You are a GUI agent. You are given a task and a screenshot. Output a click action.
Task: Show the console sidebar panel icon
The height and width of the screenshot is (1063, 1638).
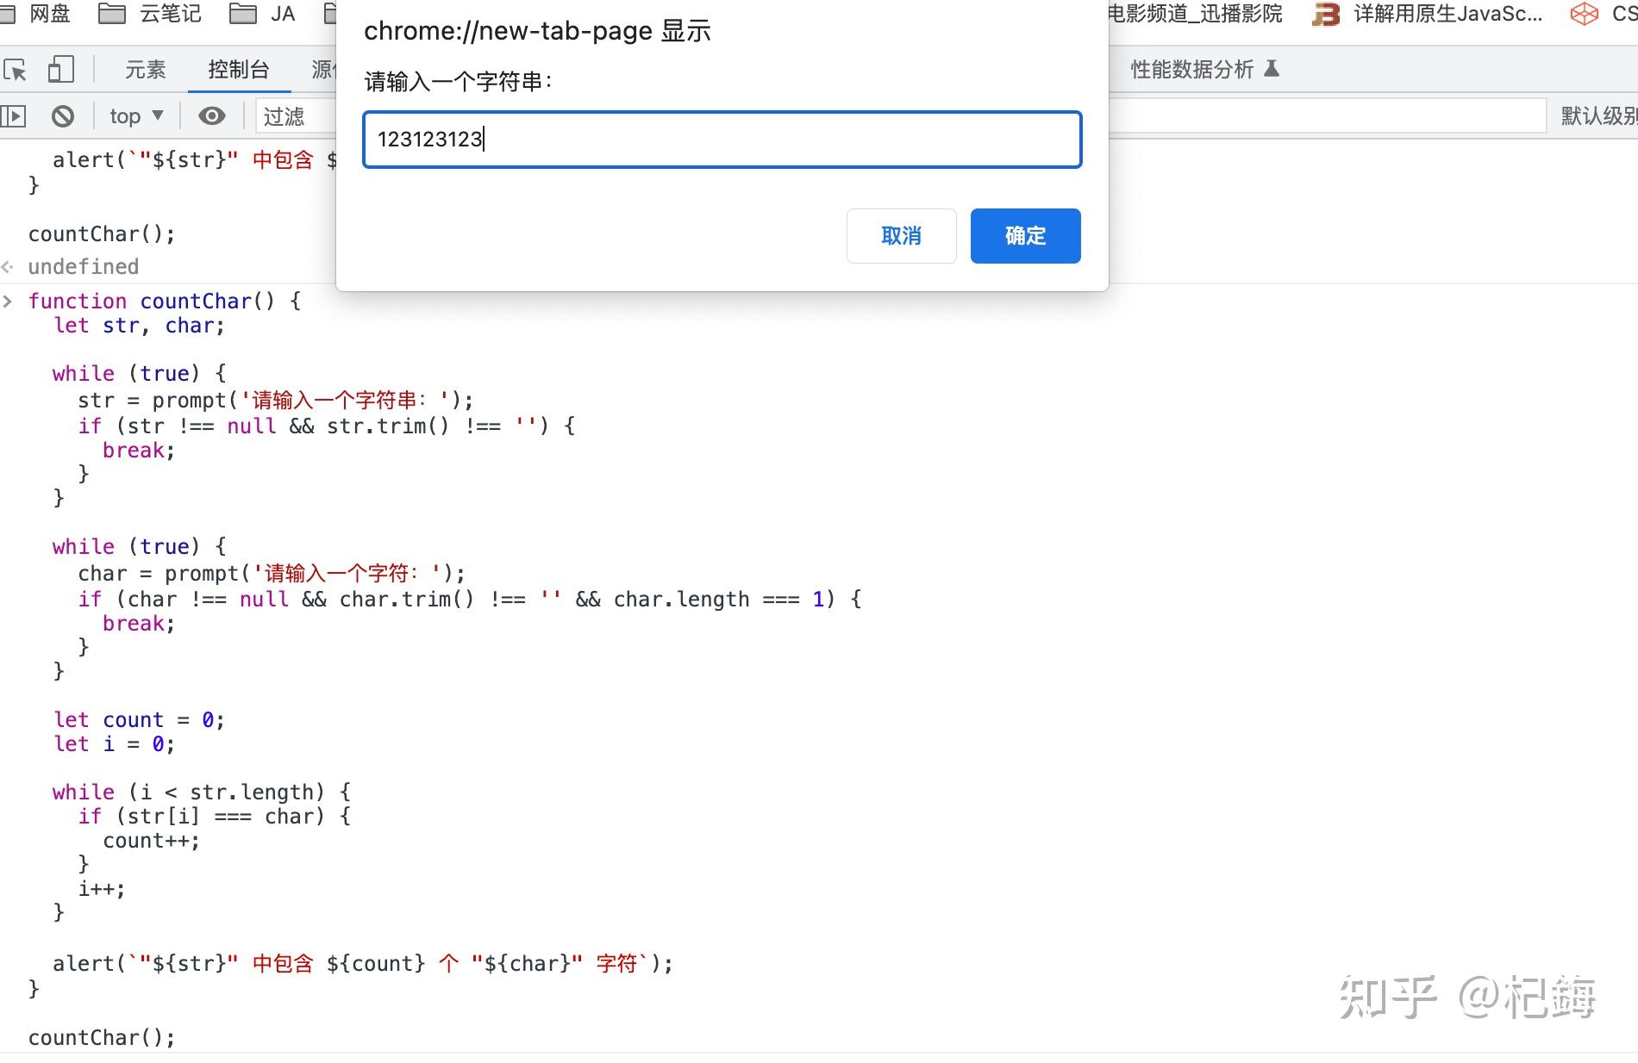coord(14,115)
